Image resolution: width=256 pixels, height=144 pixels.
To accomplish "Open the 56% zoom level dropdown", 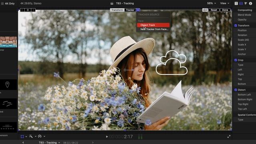I will click(x=212, y=3).
